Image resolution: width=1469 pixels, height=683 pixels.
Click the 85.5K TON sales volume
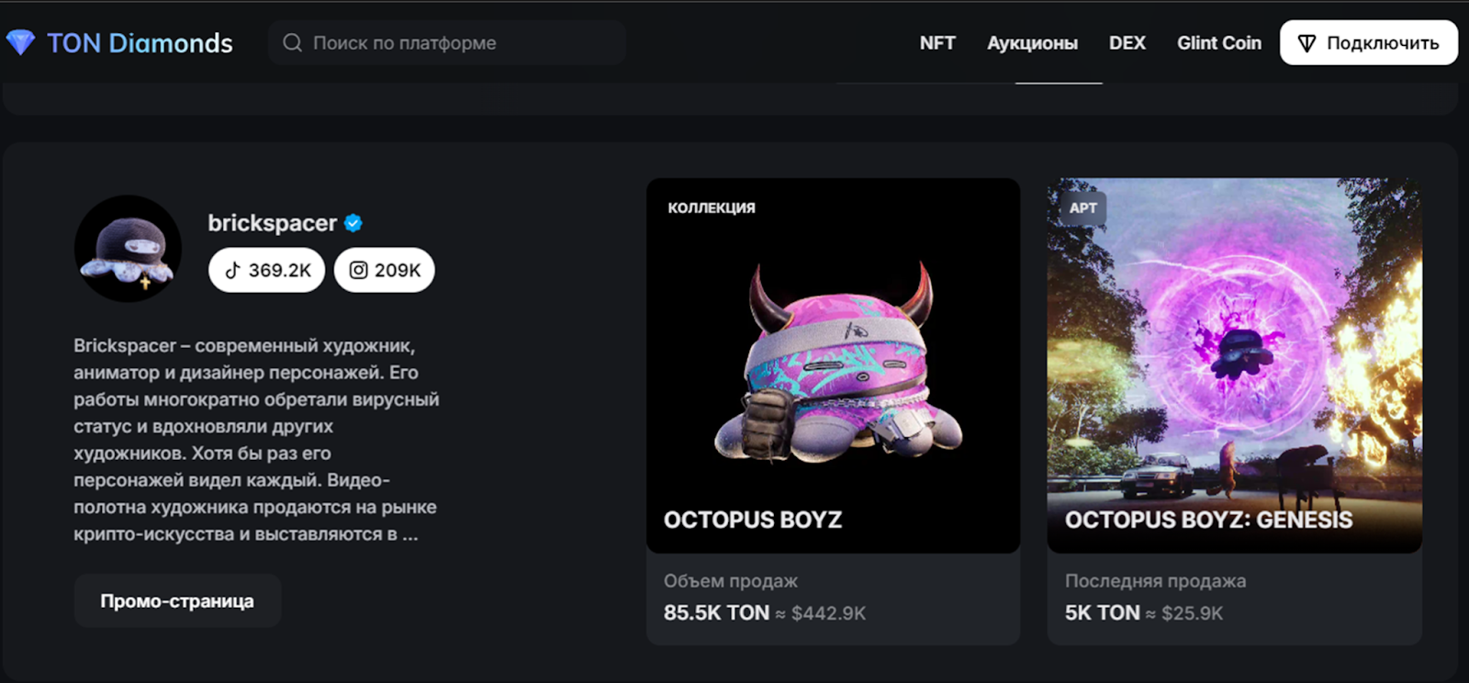point(716,613)
